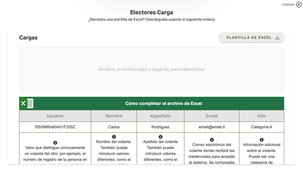This screenshot has width=303, height=173.
Task: Click the Categoría A example cell
Action: click(x=261, y=127)
